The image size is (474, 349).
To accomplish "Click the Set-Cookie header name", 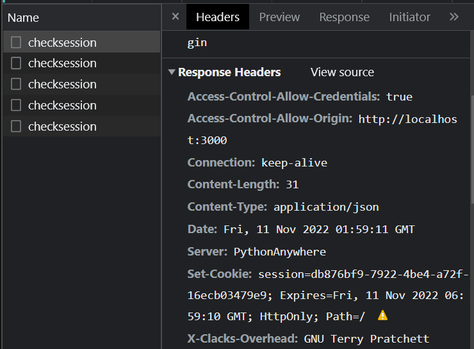I will [x=219, y=274].
